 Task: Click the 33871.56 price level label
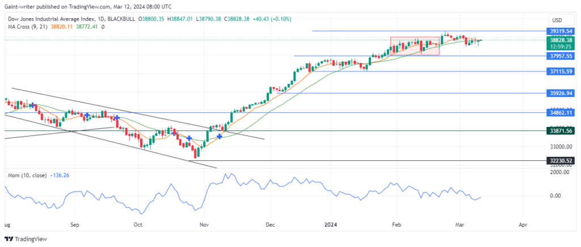pyautogui.click(x=562, y=130)
